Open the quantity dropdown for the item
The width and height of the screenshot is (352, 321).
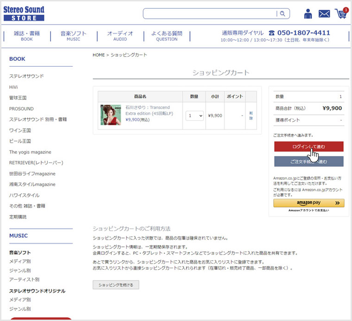(195, 116)
